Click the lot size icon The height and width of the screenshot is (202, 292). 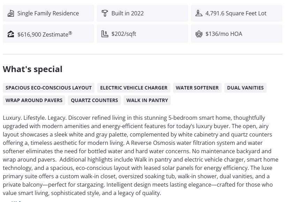click(199, 13)
